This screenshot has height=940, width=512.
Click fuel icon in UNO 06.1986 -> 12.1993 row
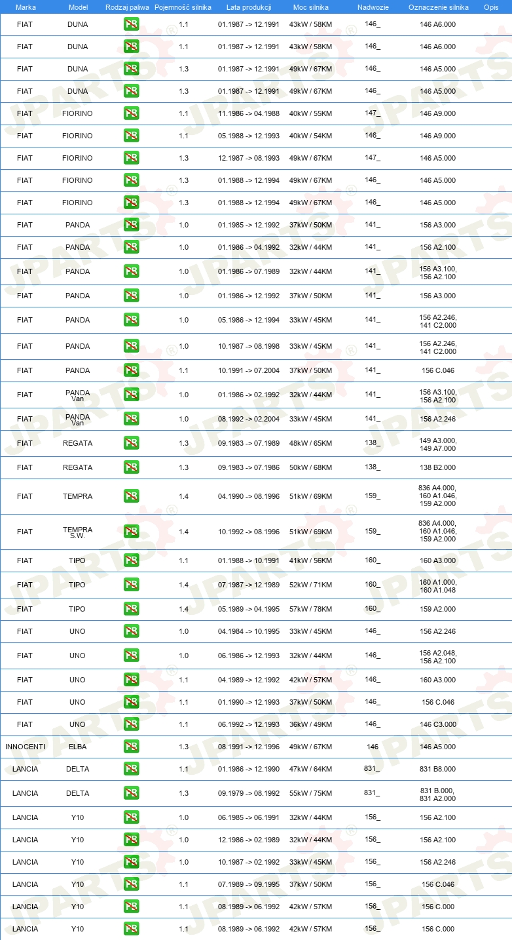click(131, 656)
